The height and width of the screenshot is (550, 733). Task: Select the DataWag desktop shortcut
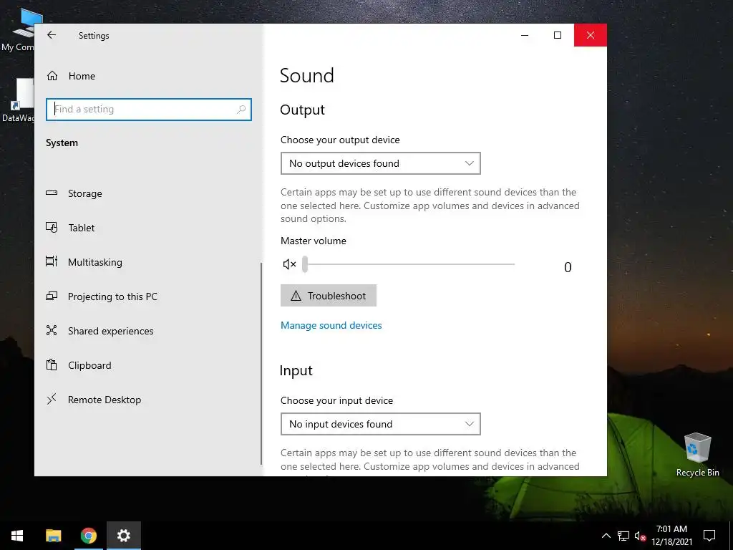pyautogui.click(x=18, y=100)
